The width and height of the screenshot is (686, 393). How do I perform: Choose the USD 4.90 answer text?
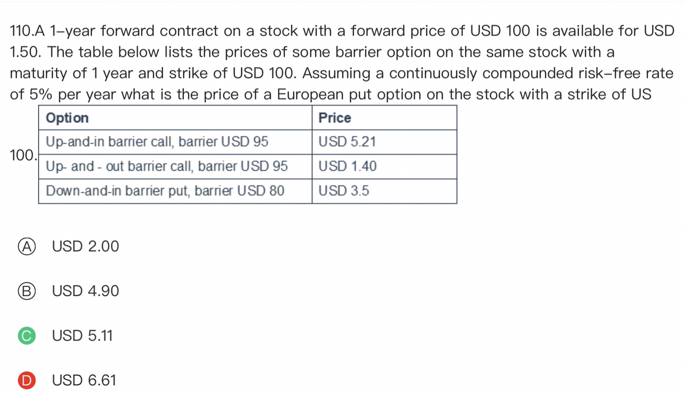(x=85, y=291)
